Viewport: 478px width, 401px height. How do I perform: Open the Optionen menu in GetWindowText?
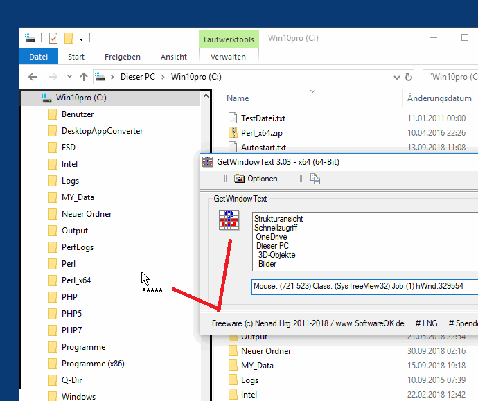(x=256, y=179)
